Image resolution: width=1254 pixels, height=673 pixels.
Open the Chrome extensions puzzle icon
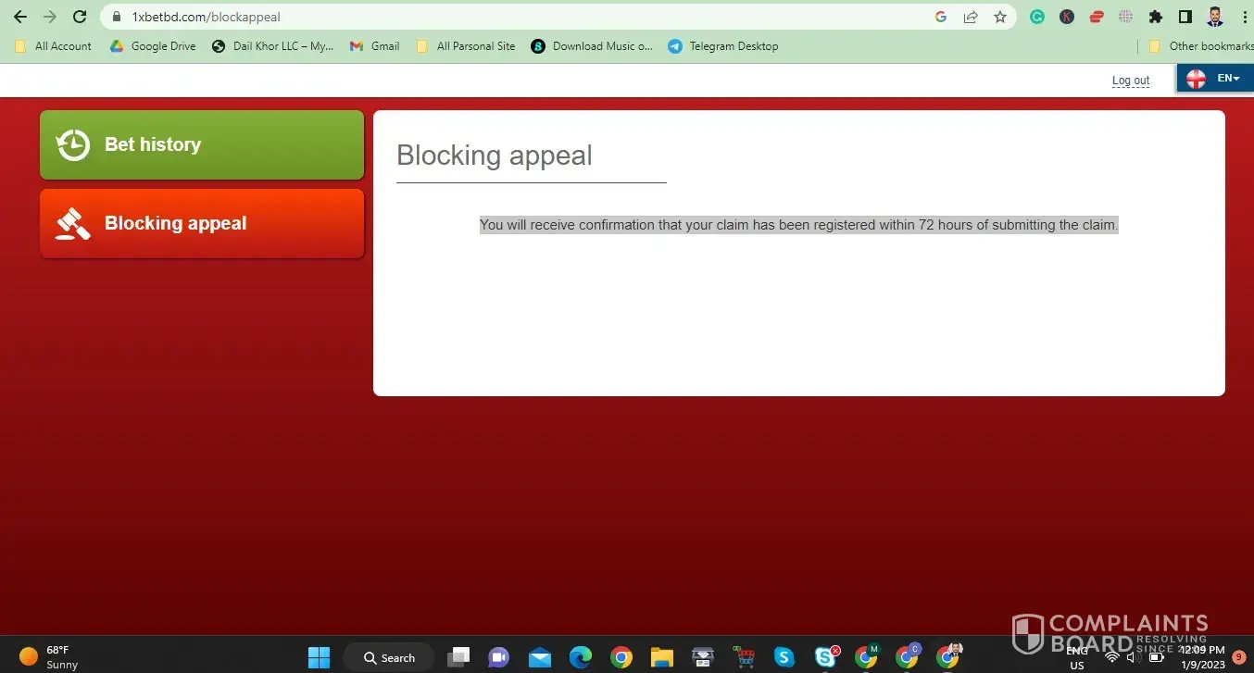pyautogui.click(x=1155, y=17)
